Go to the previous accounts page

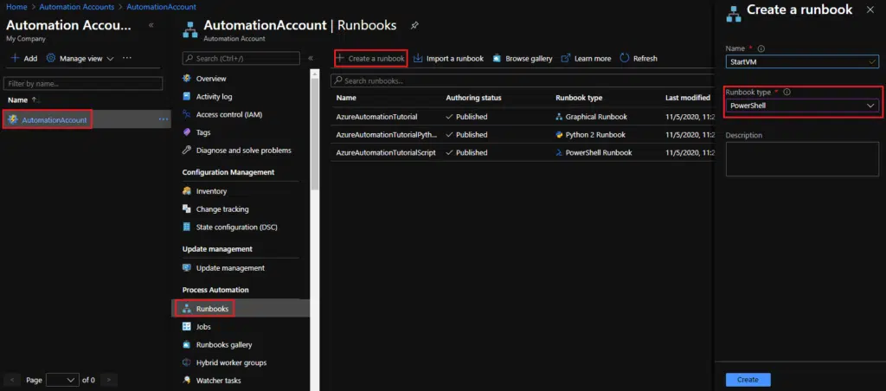click(x=13, y=381)
